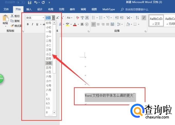Screen dimensions: 175x125
Task: Toggle Italic formatting
Action: pyautogui.click(x=32, y=24)
